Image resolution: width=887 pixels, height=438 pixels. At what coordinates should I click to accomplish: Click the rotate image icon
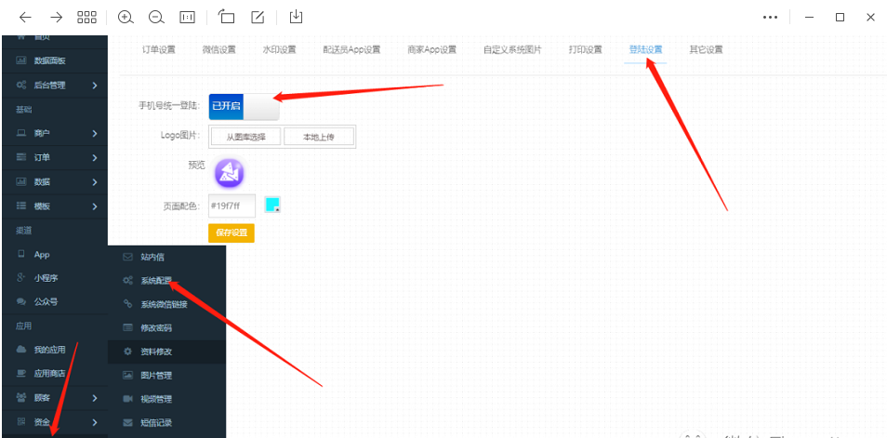coord(227,17)
